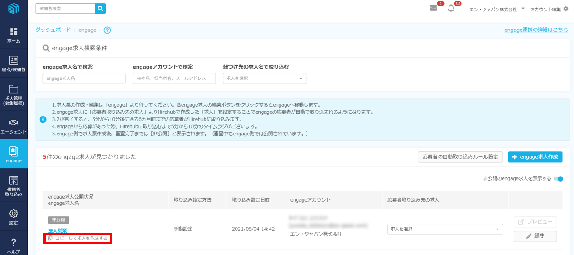Go to ホーム in the sidebar

tap(13, 35)
